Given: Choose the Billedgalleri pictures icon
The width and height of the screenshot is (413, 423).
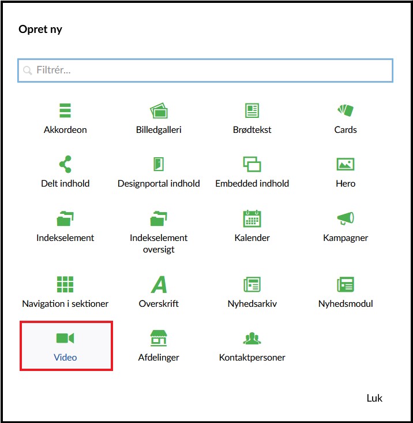Looking at the screenshot, I should [159, 110].
